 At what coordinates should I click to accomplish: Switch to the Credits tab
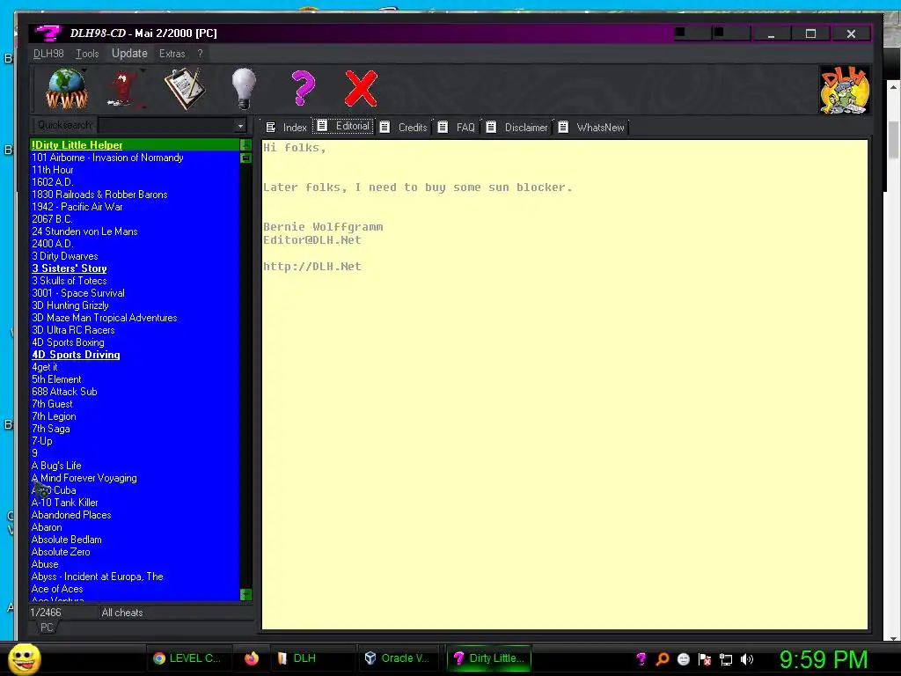404,127
